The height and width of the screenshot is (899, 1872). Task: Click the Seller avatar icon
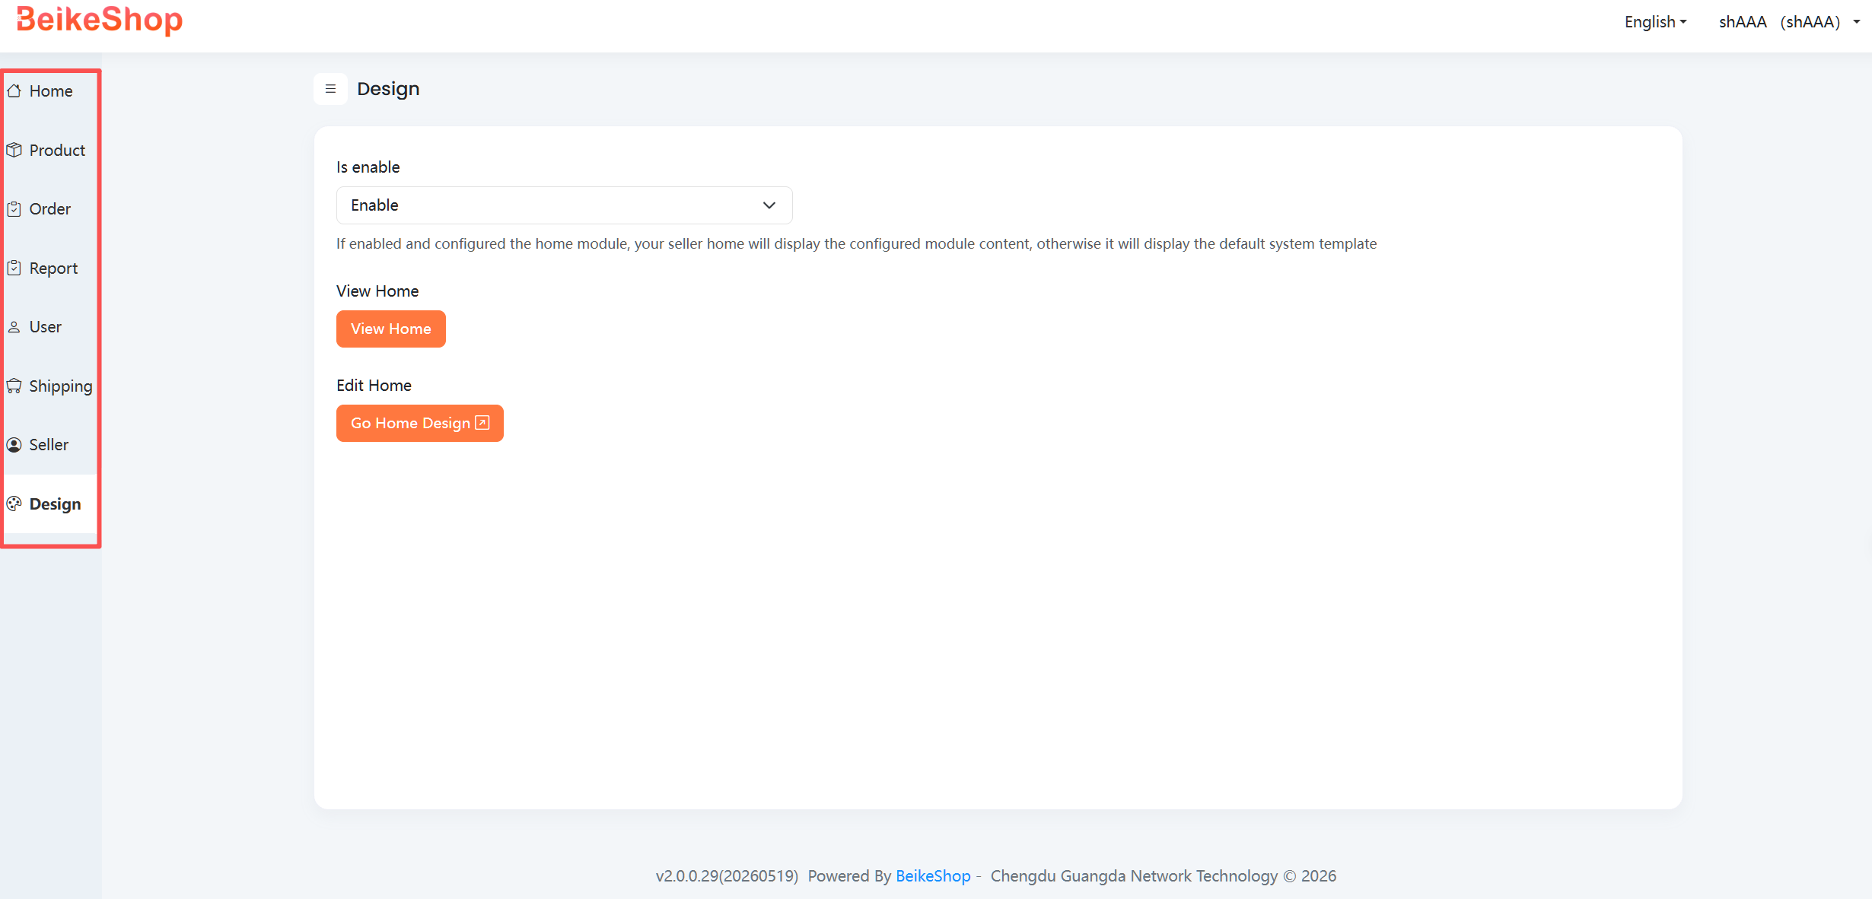pos(14,445)
